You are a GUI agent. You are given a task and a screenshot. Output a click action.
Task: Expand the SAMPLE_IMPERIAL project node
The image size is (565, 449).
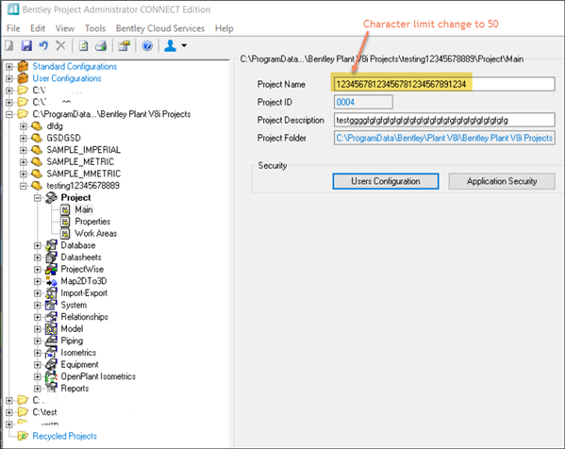24,150
